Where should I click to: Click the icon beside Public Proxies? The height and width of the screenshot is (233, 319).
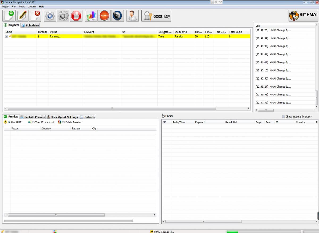[60, 122]
